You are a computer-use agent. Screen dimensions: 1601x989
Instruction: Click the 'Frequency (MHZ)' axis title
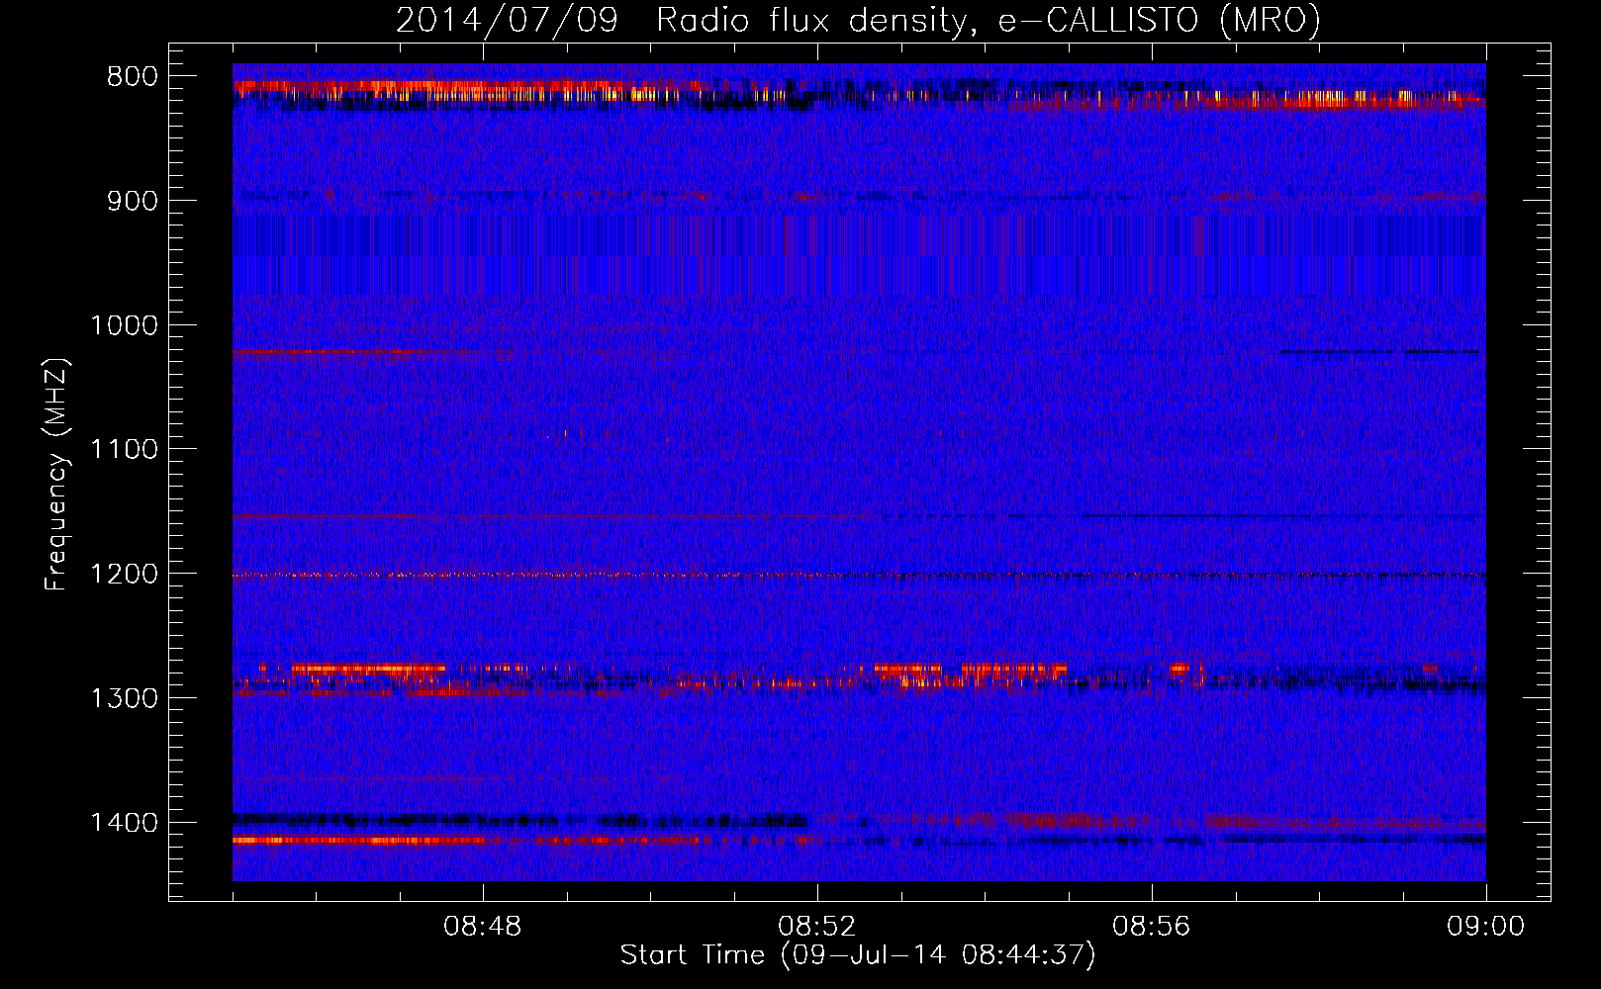click(x=57, y=475)
